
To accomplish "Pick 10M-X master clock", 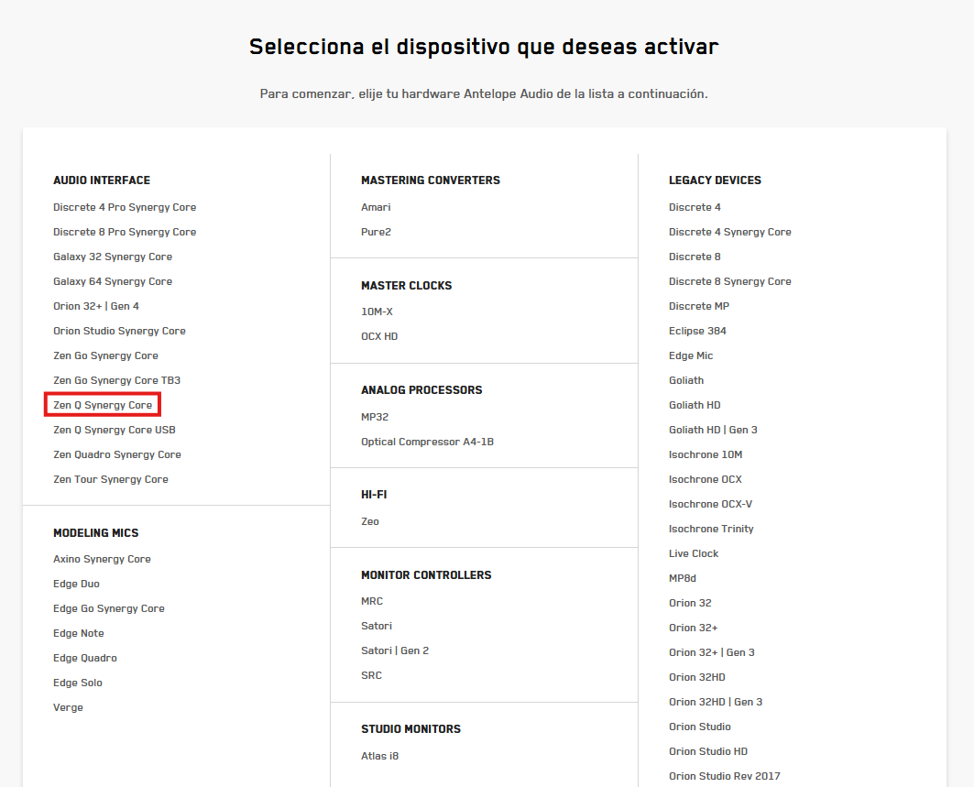I will tap(378, 312).
